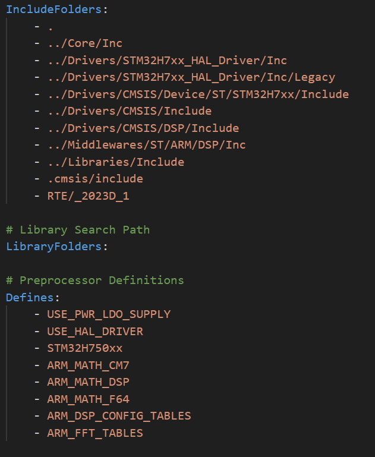Click the USE_PWR_LDO_SUPPLY define
This screenshot has height=457, width=375.
pos(109,314)
